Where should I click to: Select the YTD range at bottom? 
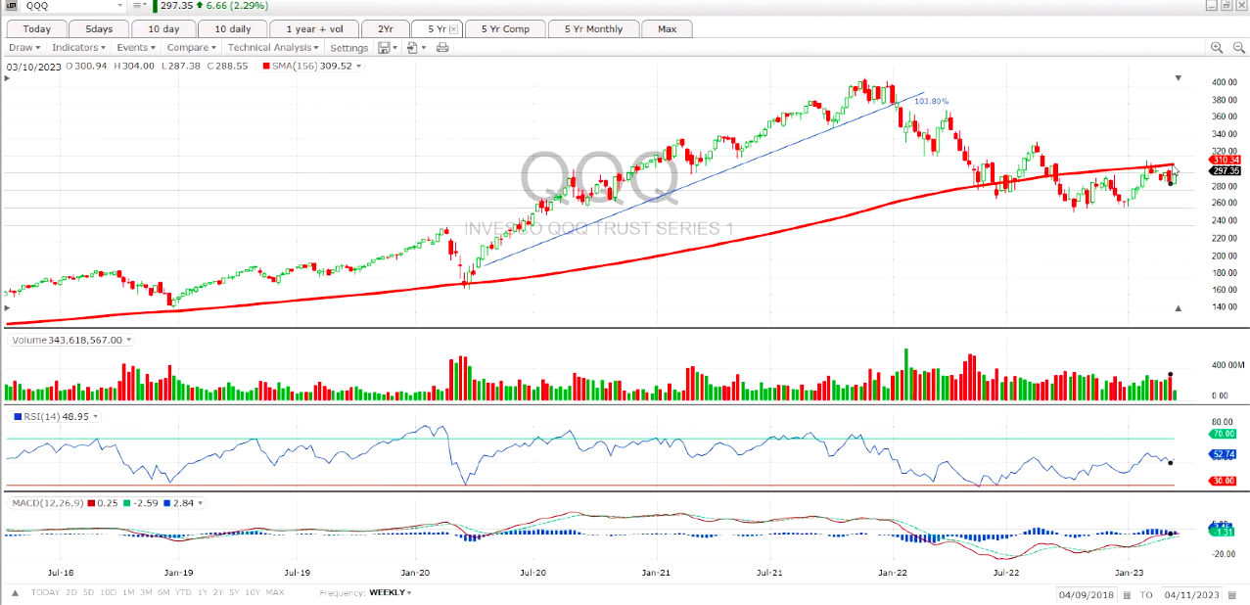click(183, 592)
